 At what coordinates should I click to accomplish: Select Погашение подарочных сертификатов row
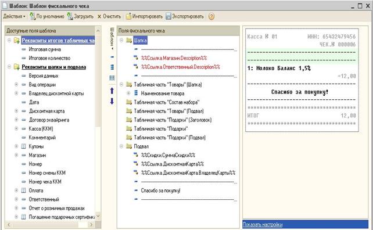point(62,217)
